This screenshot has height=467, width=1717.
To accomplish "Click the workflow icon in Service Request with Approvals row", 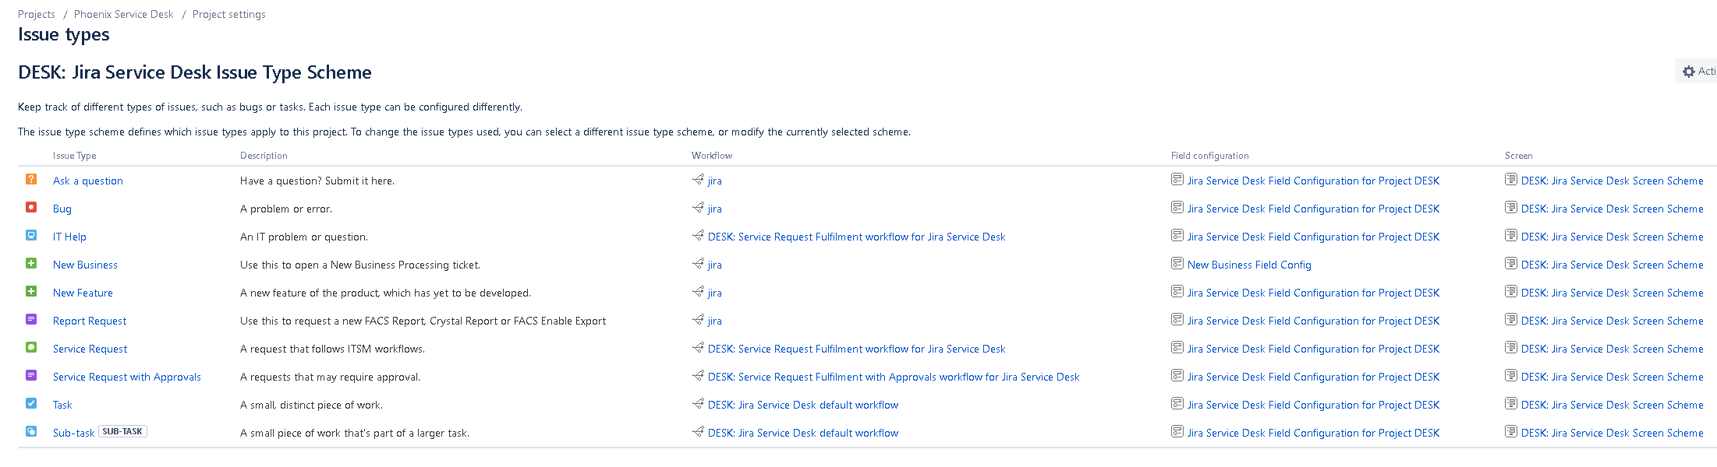I will (x=698, y=376).
